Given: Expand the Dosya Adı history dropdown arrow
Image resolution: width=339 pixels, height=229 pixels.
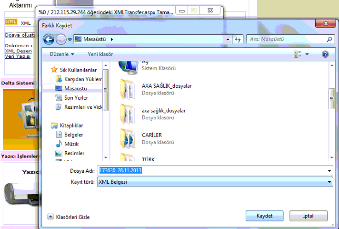Looking at the screenshot, I should 329,171.
